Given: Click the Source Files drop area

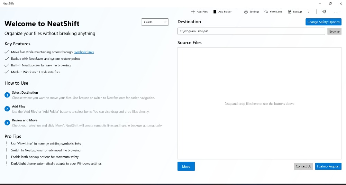Looking at the screenshot, I should point(259,103).
